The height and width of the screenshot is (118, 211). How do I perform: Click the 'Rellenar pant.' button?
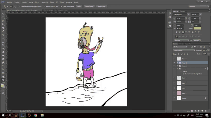[x=102, y=7]
